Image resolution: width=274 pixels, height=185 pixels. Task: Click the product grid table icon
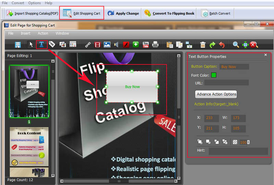tap(73, 44)
